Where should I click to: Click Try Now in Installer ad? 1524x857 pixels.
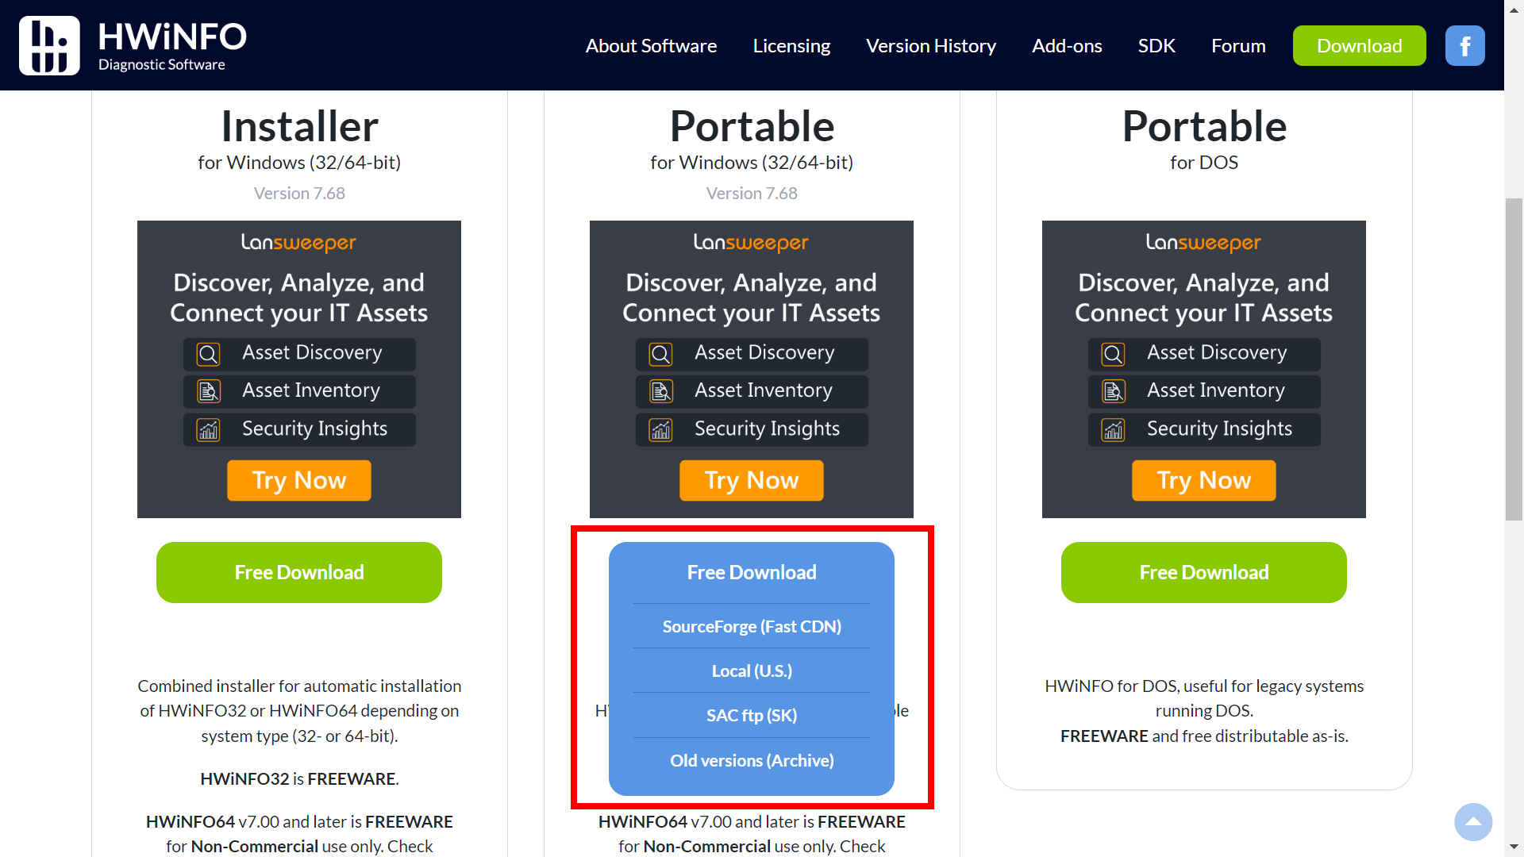pos(299,480)
